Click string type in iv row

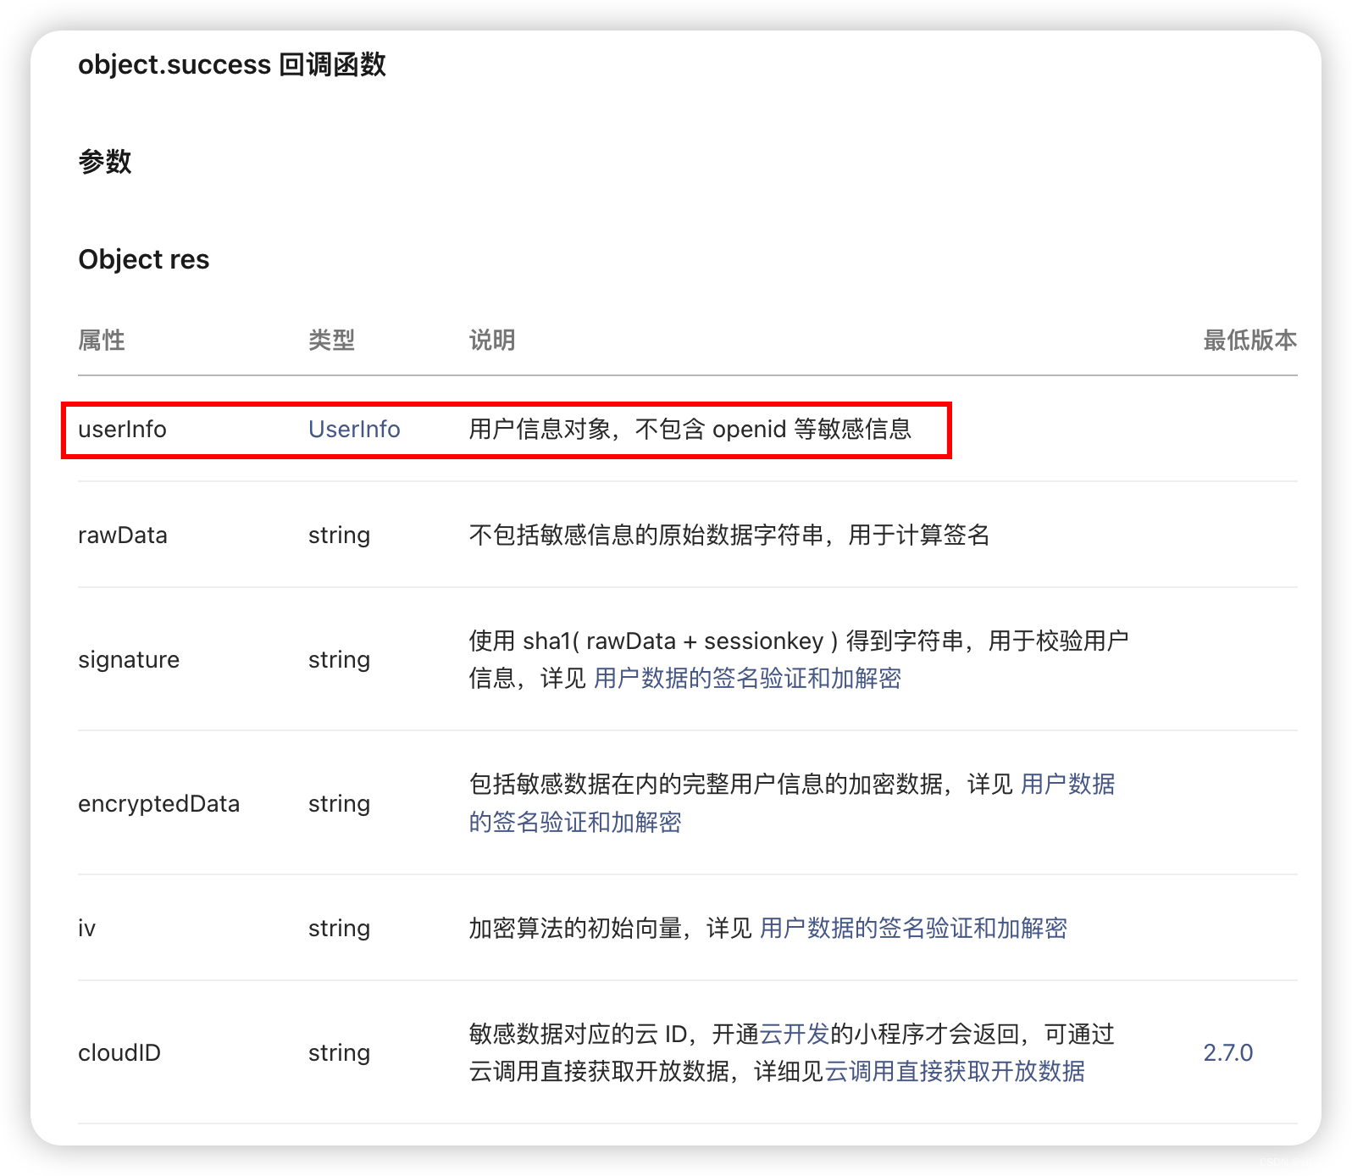(x=339, y=929)
